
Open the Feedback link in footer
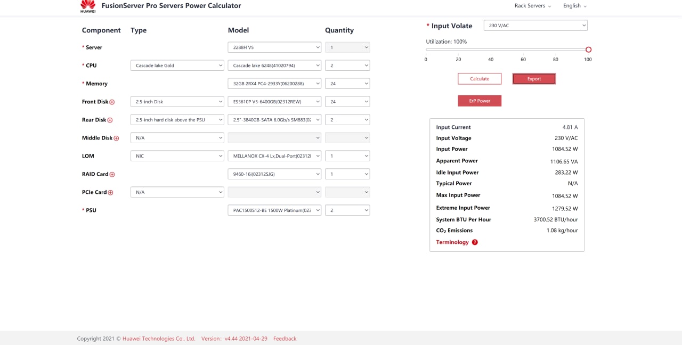tap(285, 339)
